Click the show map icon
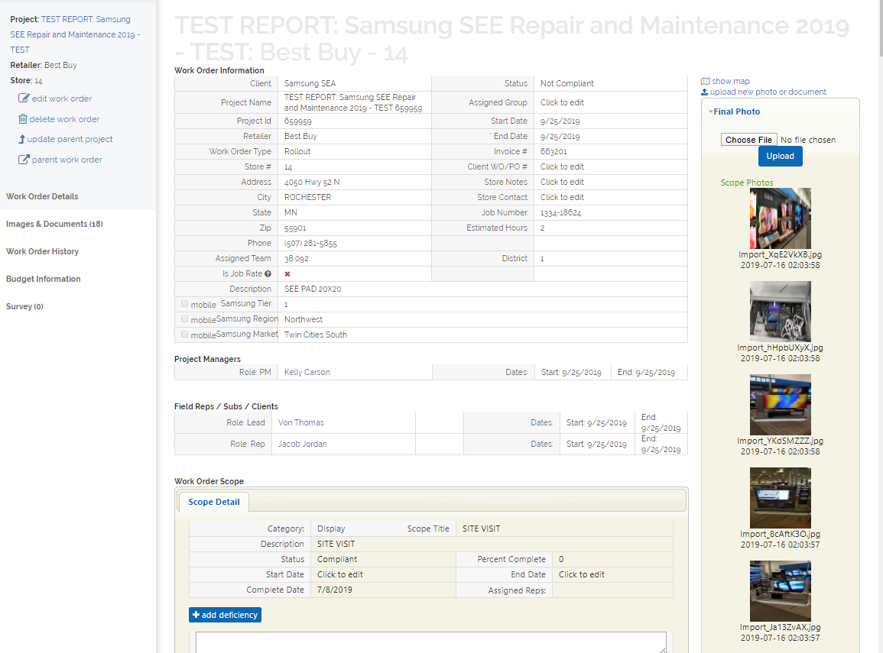The height and width of the screenshot is (653, 883). (x=705, y=81)
